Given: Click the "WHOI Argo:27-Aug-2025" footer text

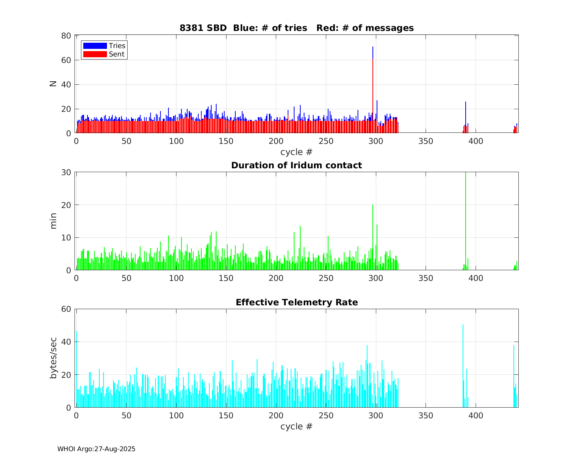Looking at the screenshot, I should tap(96, 449).
